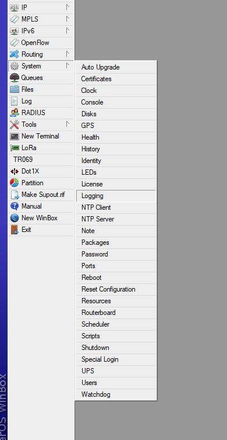Screen dimensions: 227x440
Task: Expand the MPLS submenu arrow
Action: (x=68, y=19)
